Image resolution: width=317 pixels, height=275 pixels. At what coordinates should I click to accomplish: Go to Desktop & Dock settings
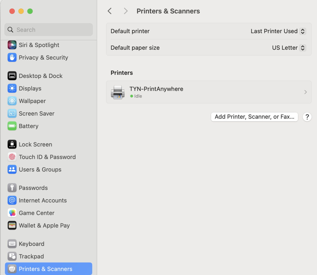click(x=41, y=76)
